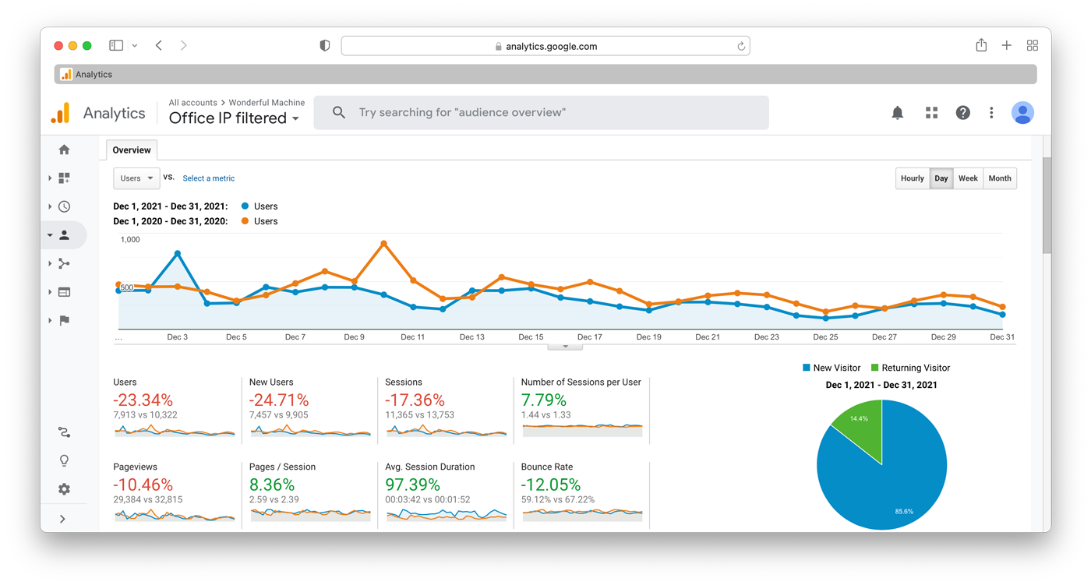Viewport: 1091px width, 585px height.
Task: Click the Acquisition icon in sidebar
Action: [64, 263]
